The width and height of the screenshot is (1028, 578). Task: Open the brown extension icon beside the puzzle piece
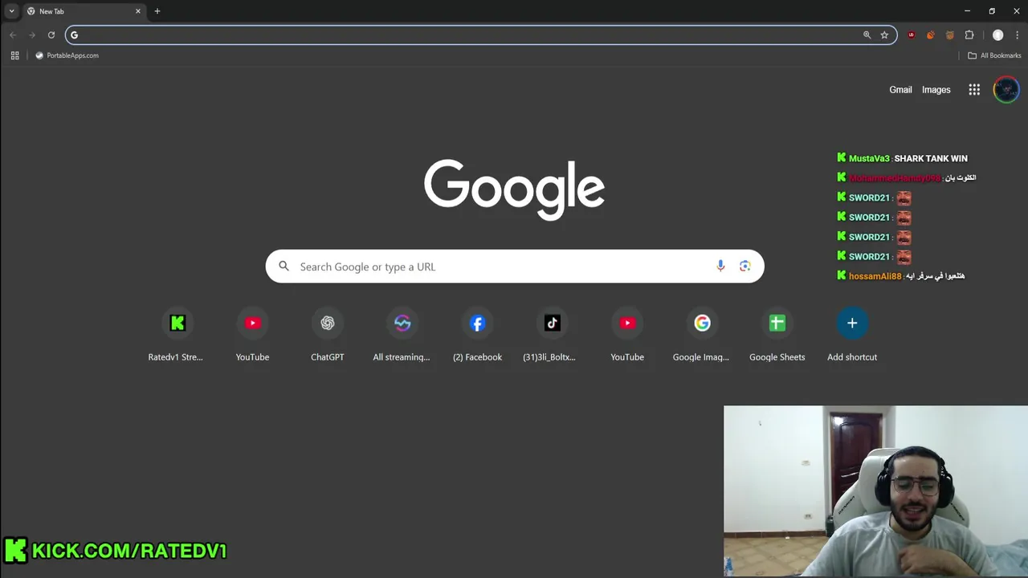pyautogui.click(x=950, y=35)
